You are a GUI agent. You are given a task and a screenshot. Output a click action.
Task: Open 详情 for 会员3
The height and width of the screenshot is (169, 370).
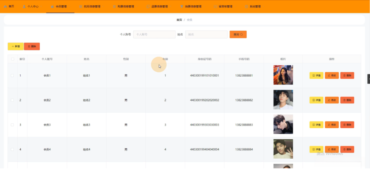316,125
